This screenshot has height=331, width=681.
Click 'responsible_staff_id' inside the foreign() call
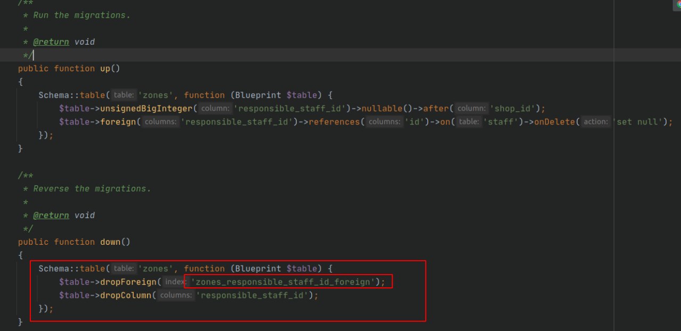tap(237, 122)
